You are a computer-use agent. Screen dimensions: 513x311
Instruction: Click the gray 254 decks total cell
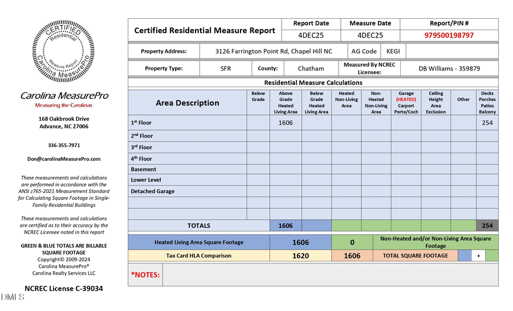tap(487, 226)
